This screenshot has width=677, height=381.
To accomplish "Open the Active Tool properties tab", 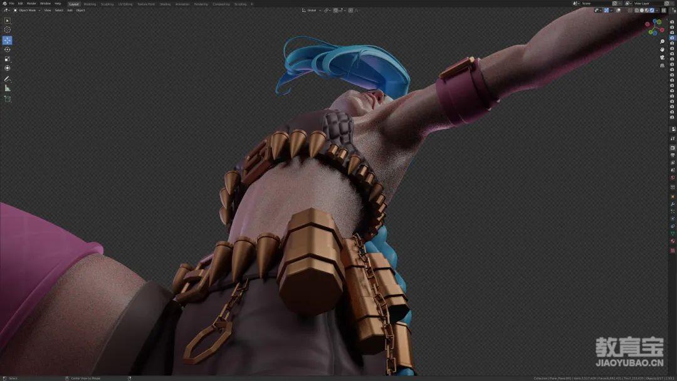I will tap(673, 139).
